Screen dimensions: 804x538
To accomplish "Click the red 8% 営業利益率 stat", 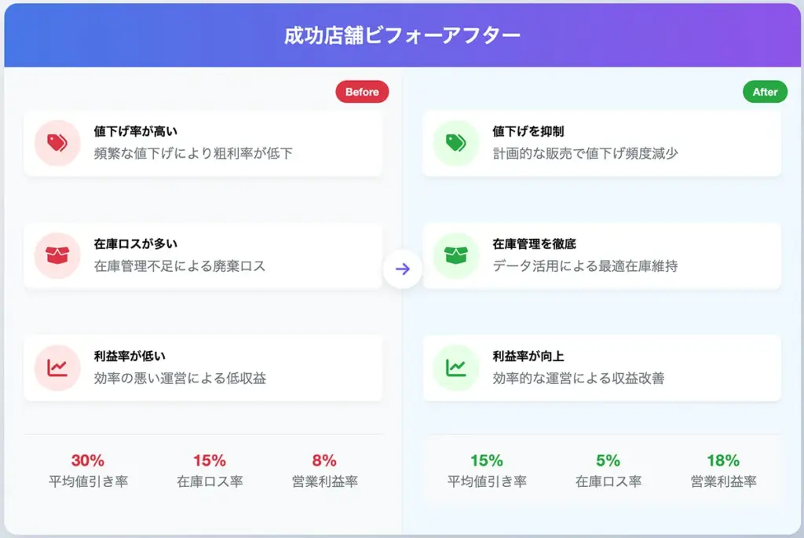I will [x=324, y=470].
